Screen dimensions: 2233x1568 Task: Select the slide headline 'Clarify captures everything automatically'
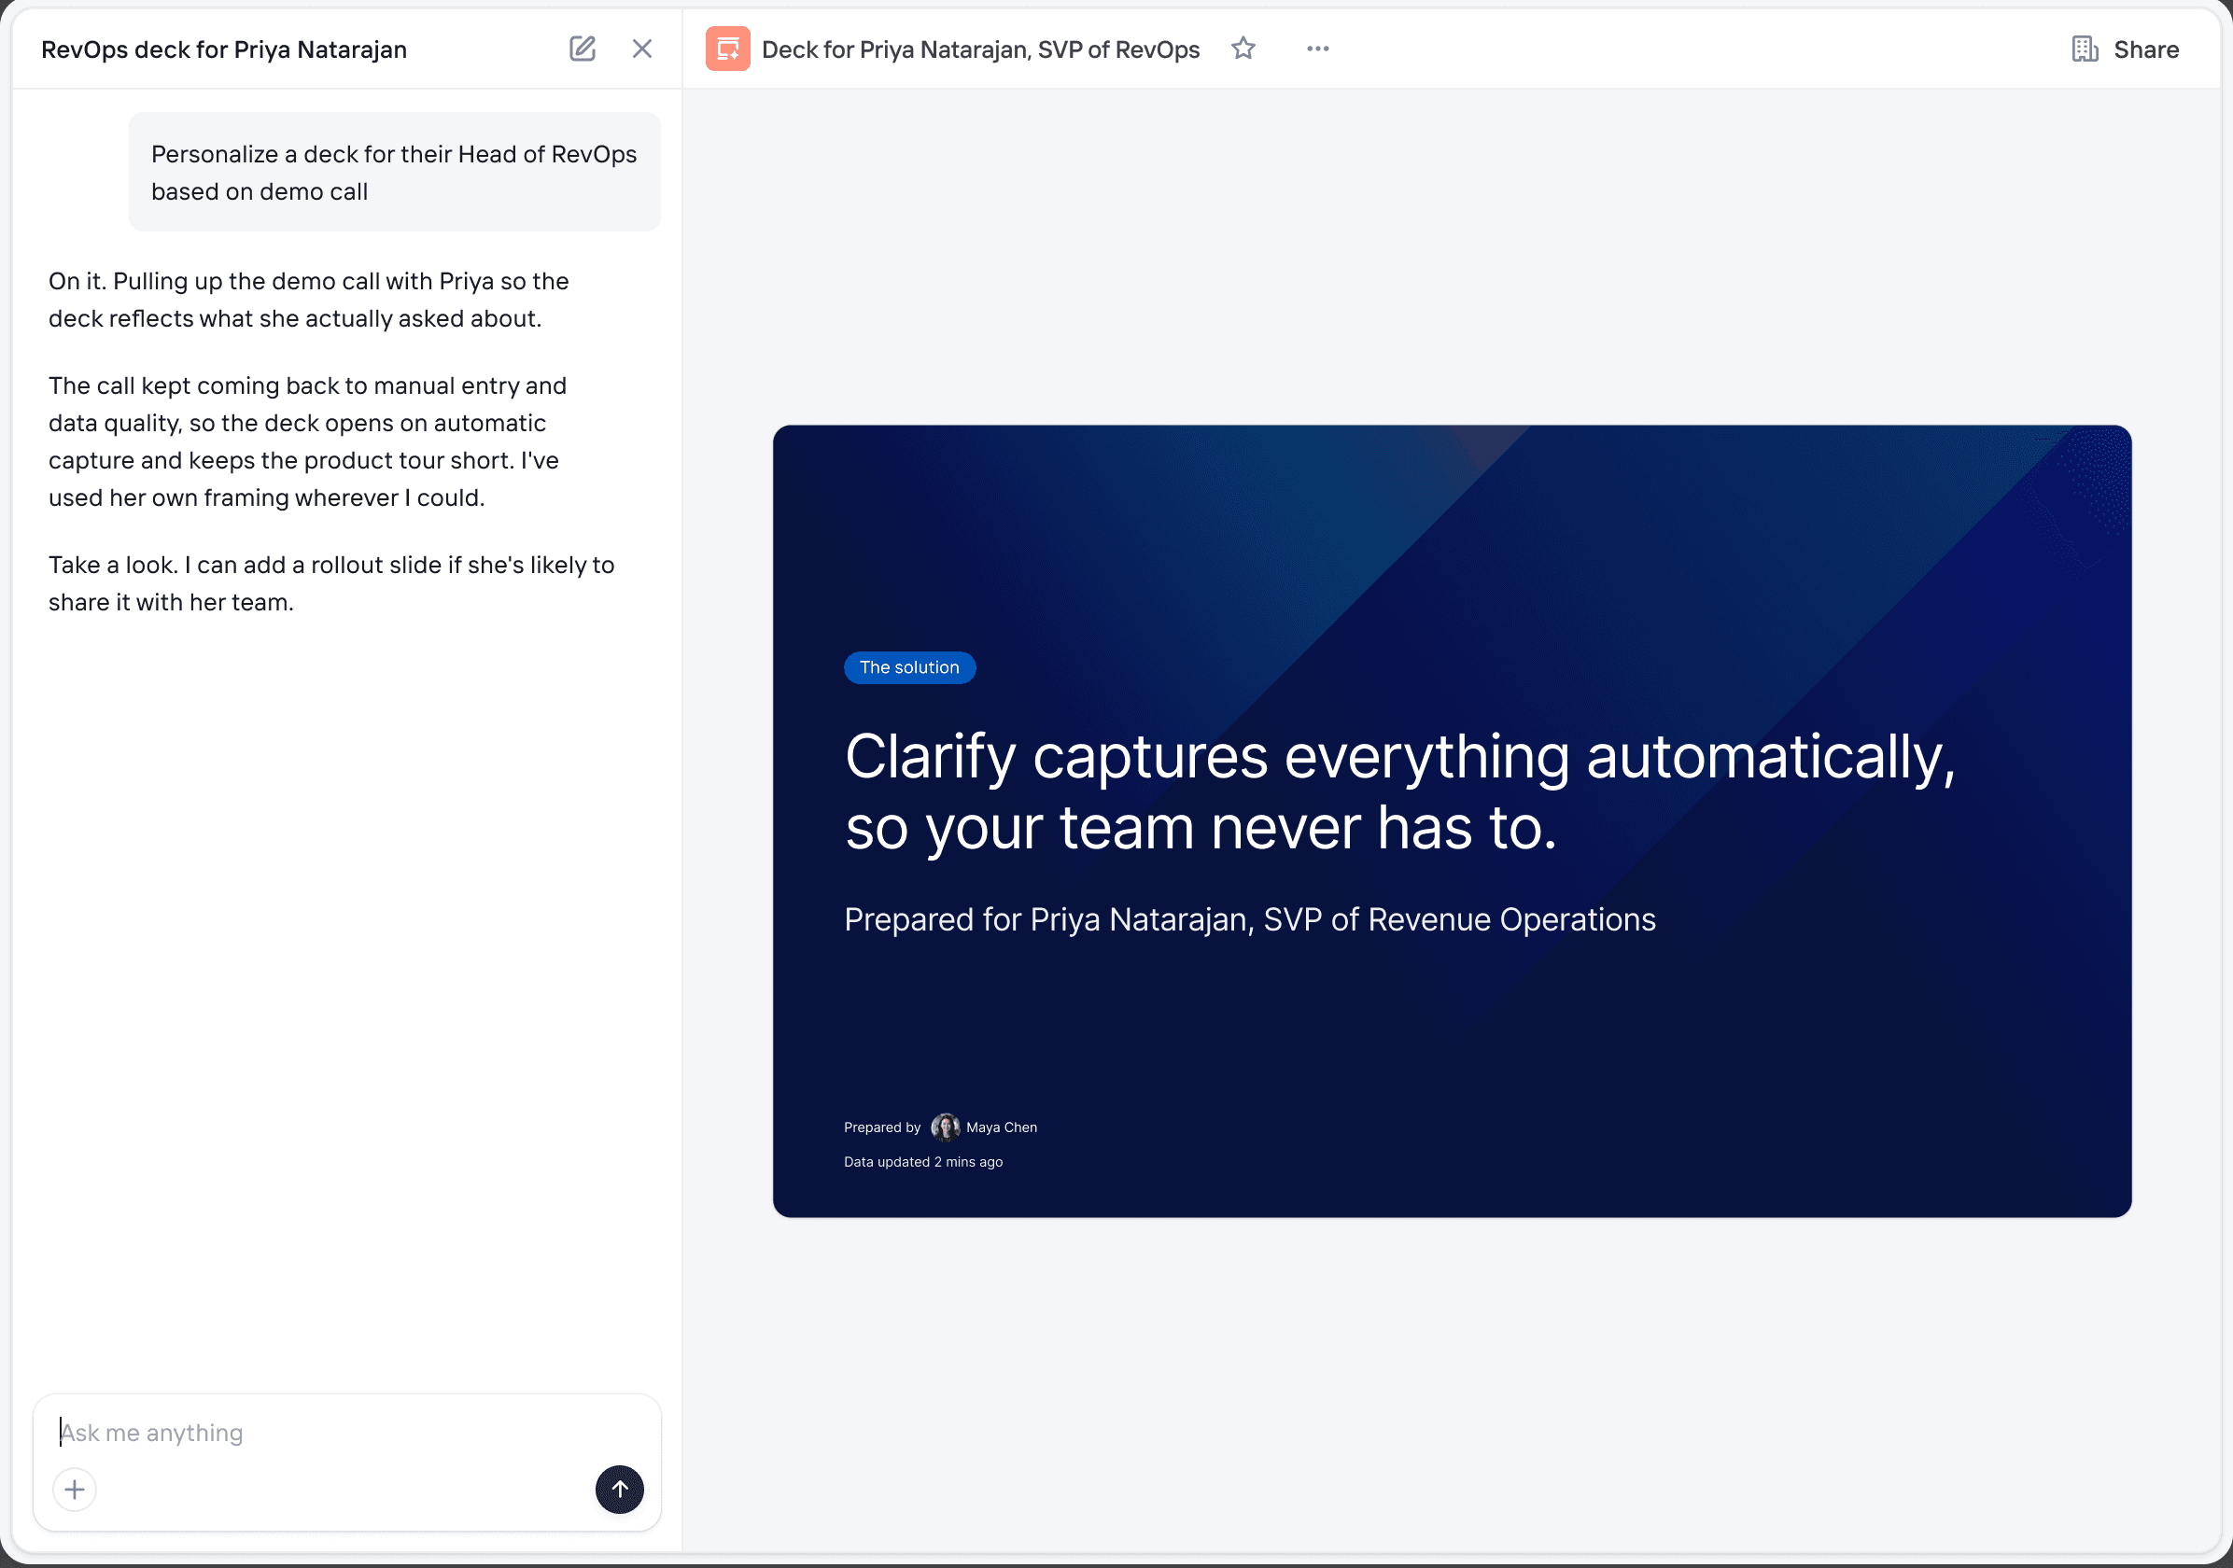click(1399, 791)
